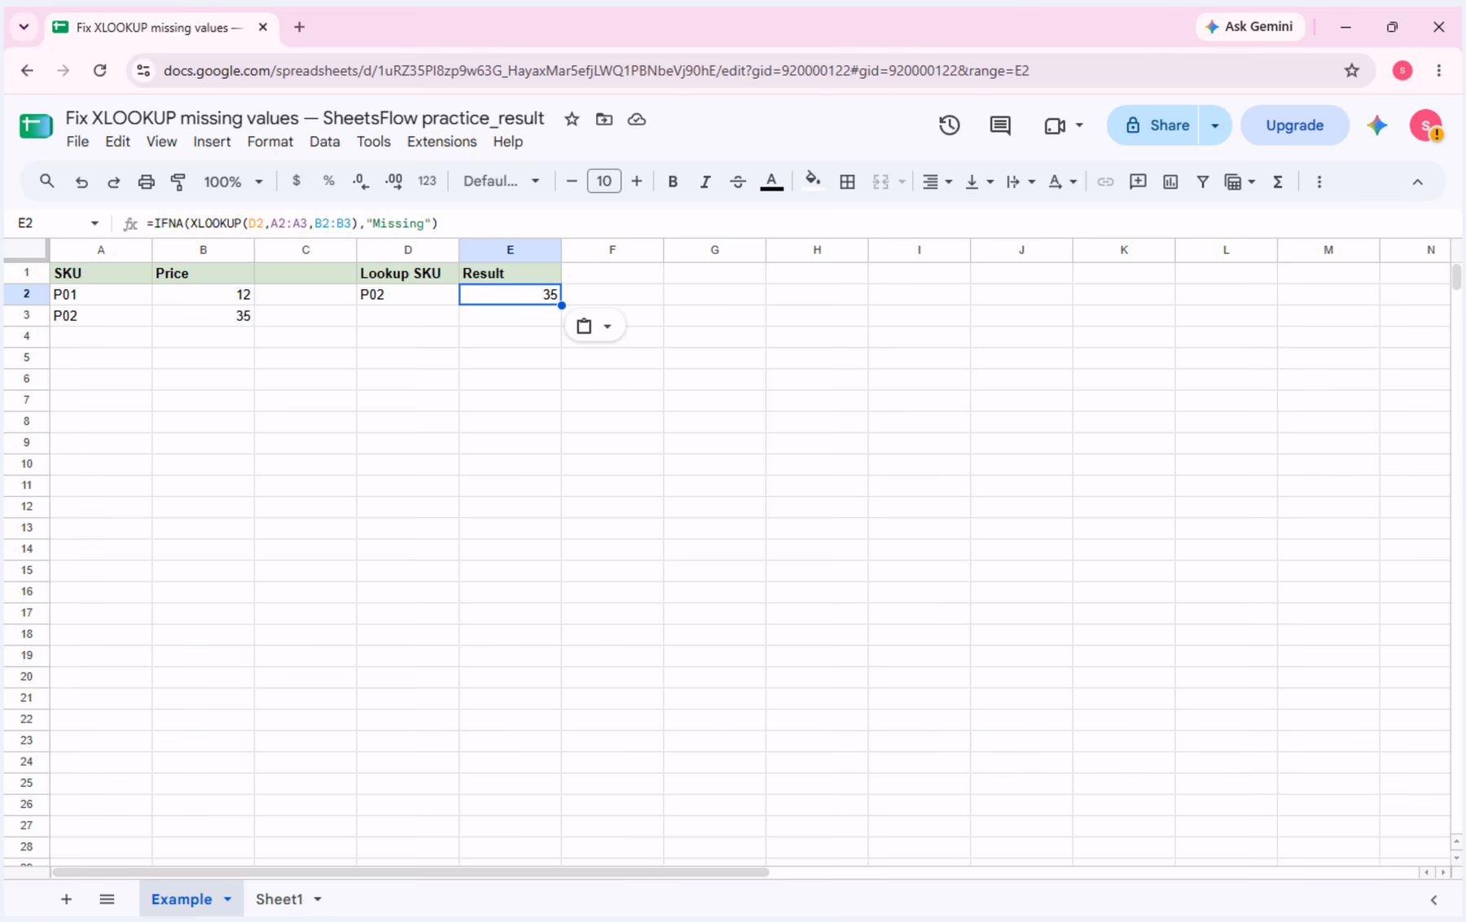Image resolution: width=1466 pixels, height=922 pixels.
Task: Undo the last action
Action: (81, 182)
